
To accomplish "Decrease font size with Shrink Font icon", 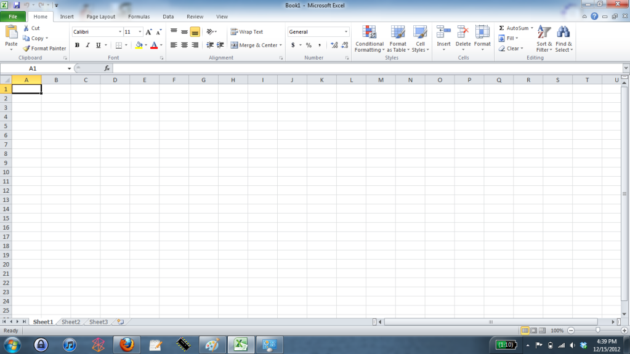I will click(x=159, y=32).
